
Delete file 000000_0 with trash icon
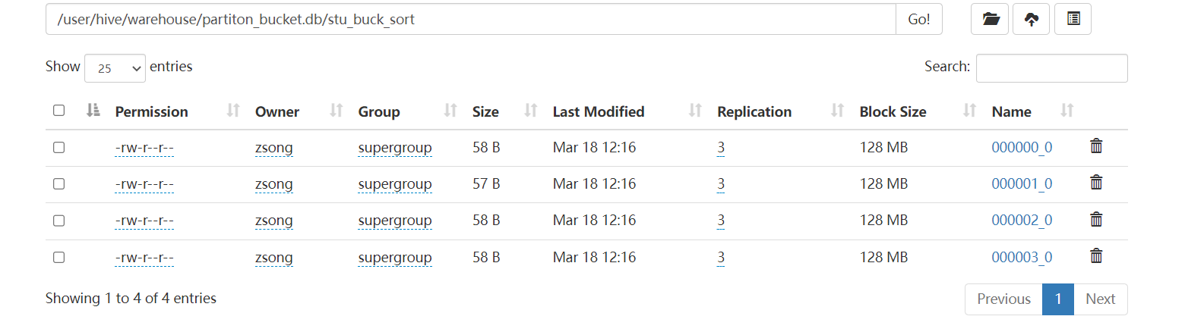click(x=1096, y=146)
